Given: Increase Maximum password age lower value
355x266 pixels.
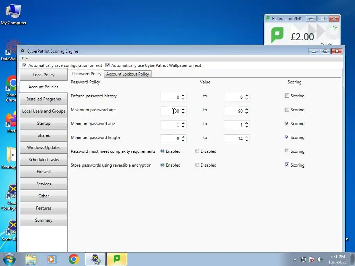Looking at the screenshot, I should pyautogui.click(x=183, y=109).
